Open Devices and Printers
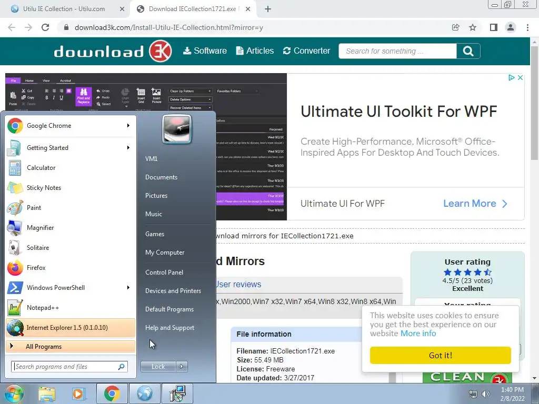This screenshot has width=539, height=404. [173, 291]
